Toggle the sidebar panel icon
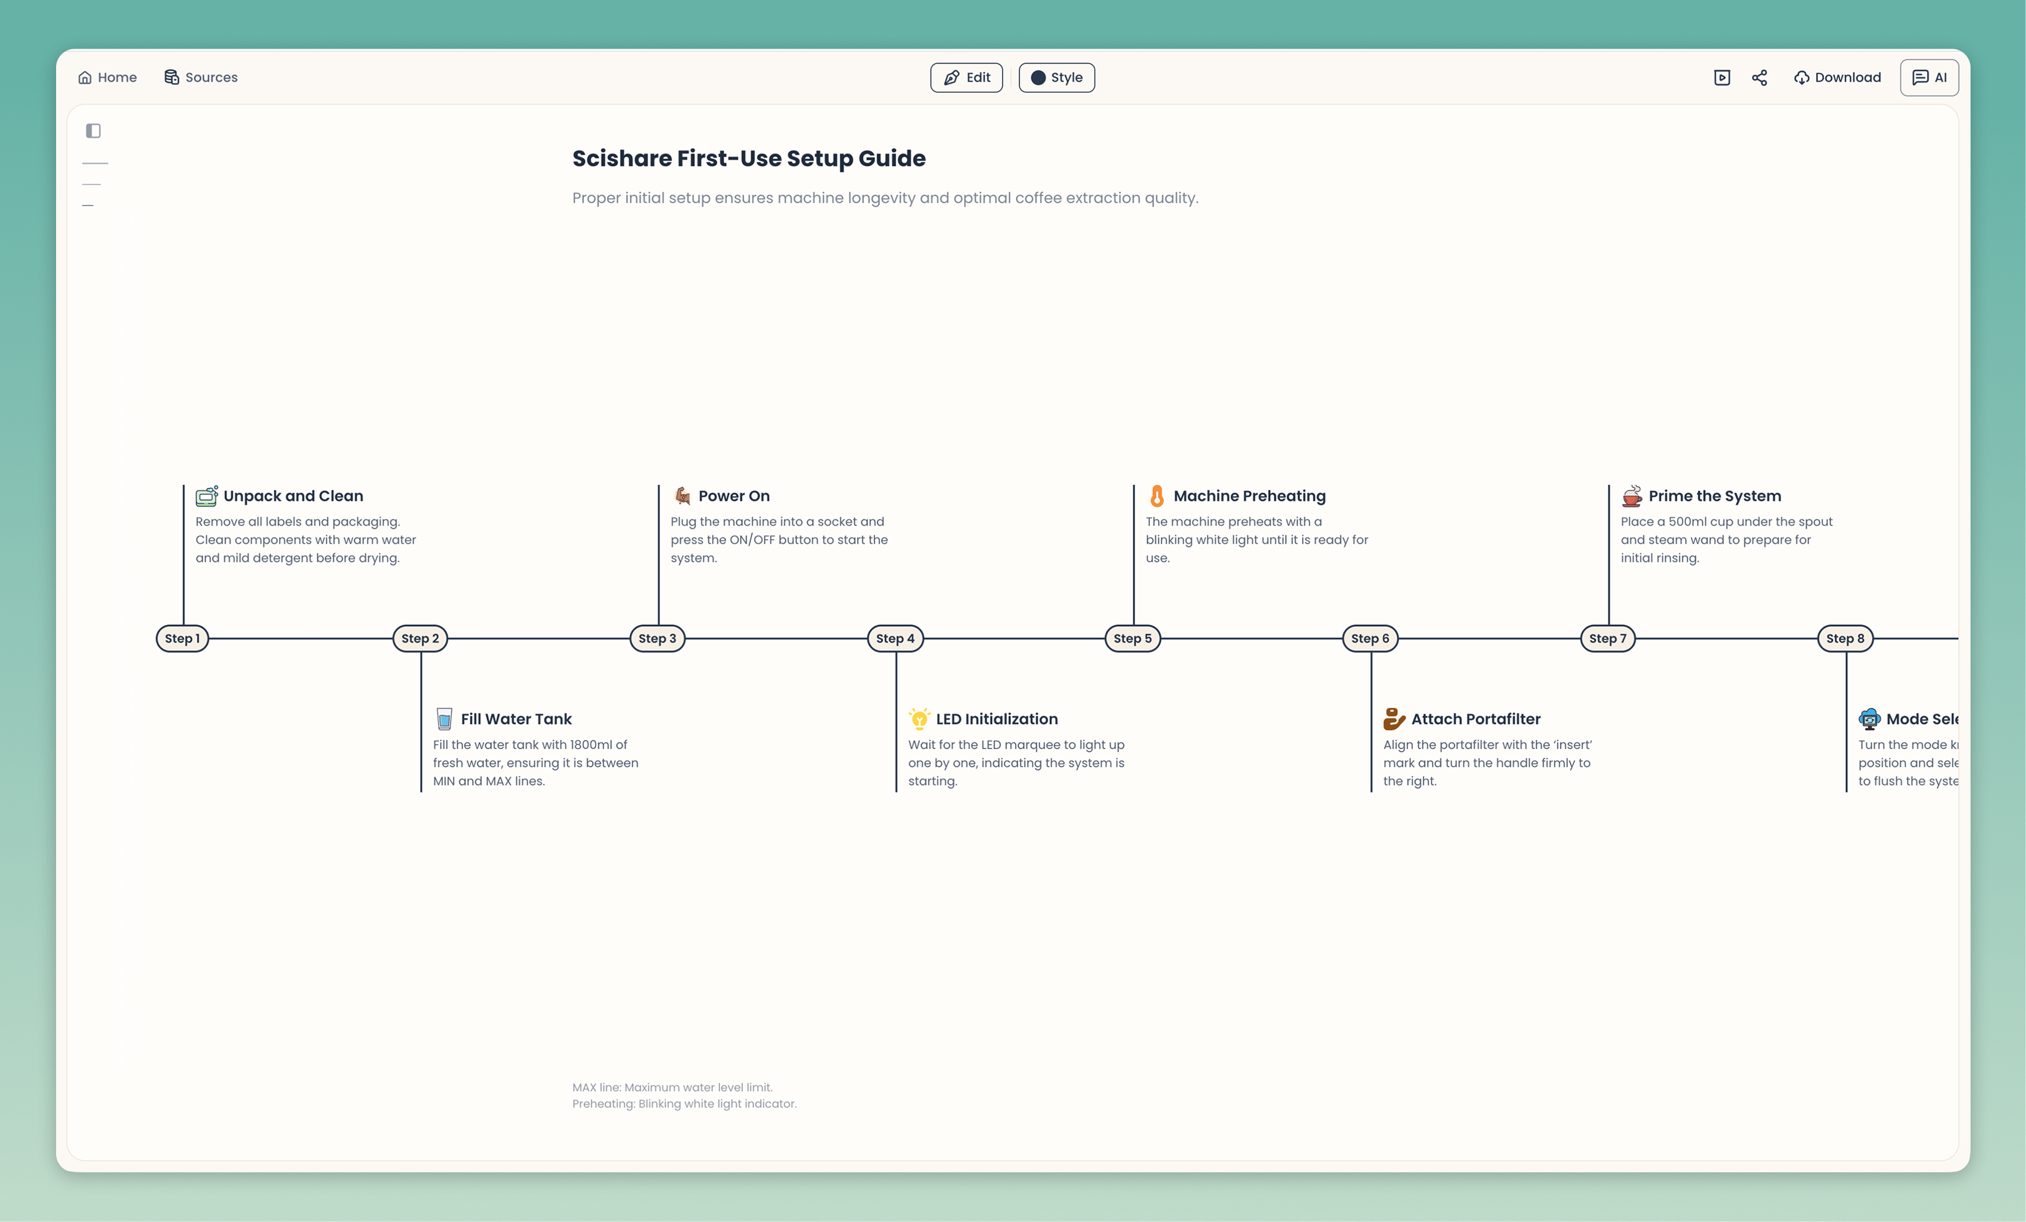Screen dimensions: 2026x1222 [93, 130]
